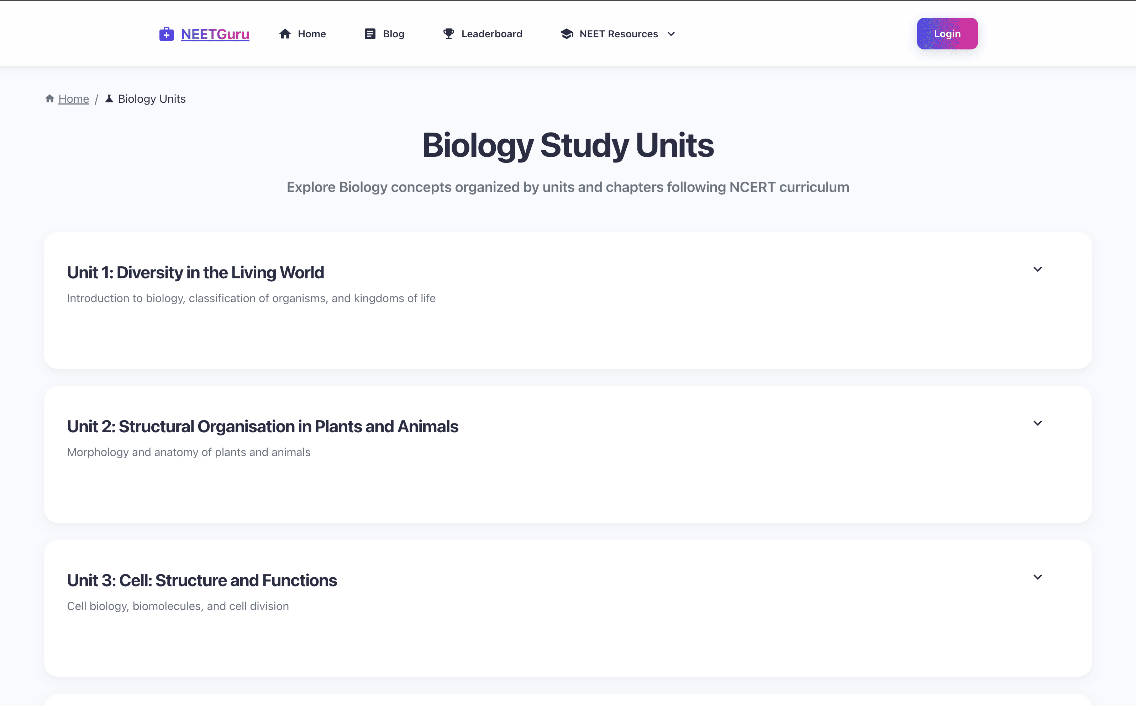Follow the Home breadcrumb link
The width and height of the screenshot is (1136, 706).
pyautogui.click(x=73, y=99)
